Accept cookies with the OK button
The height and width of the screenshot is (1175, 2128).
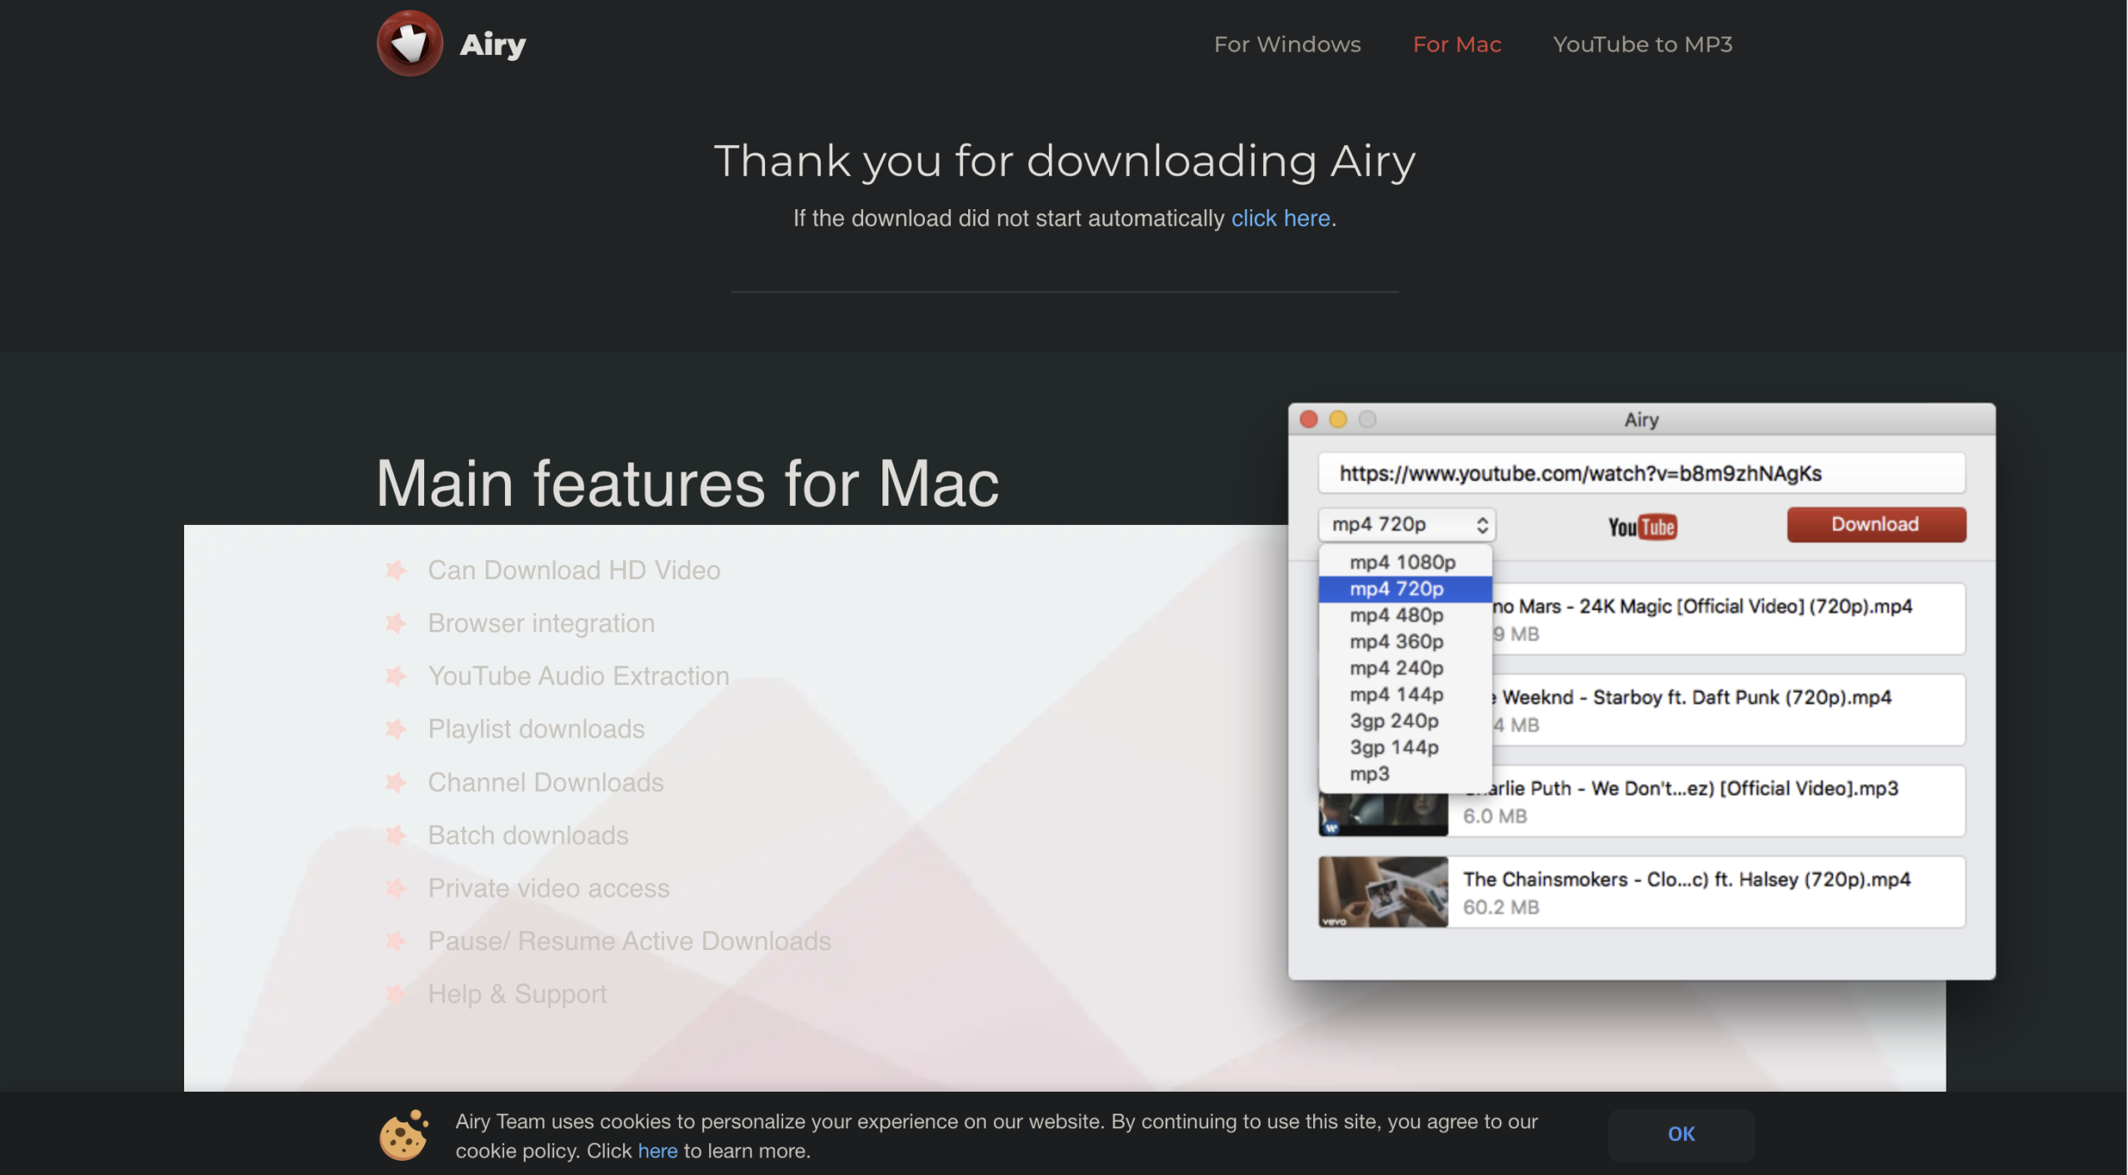pos(1681,1134)
